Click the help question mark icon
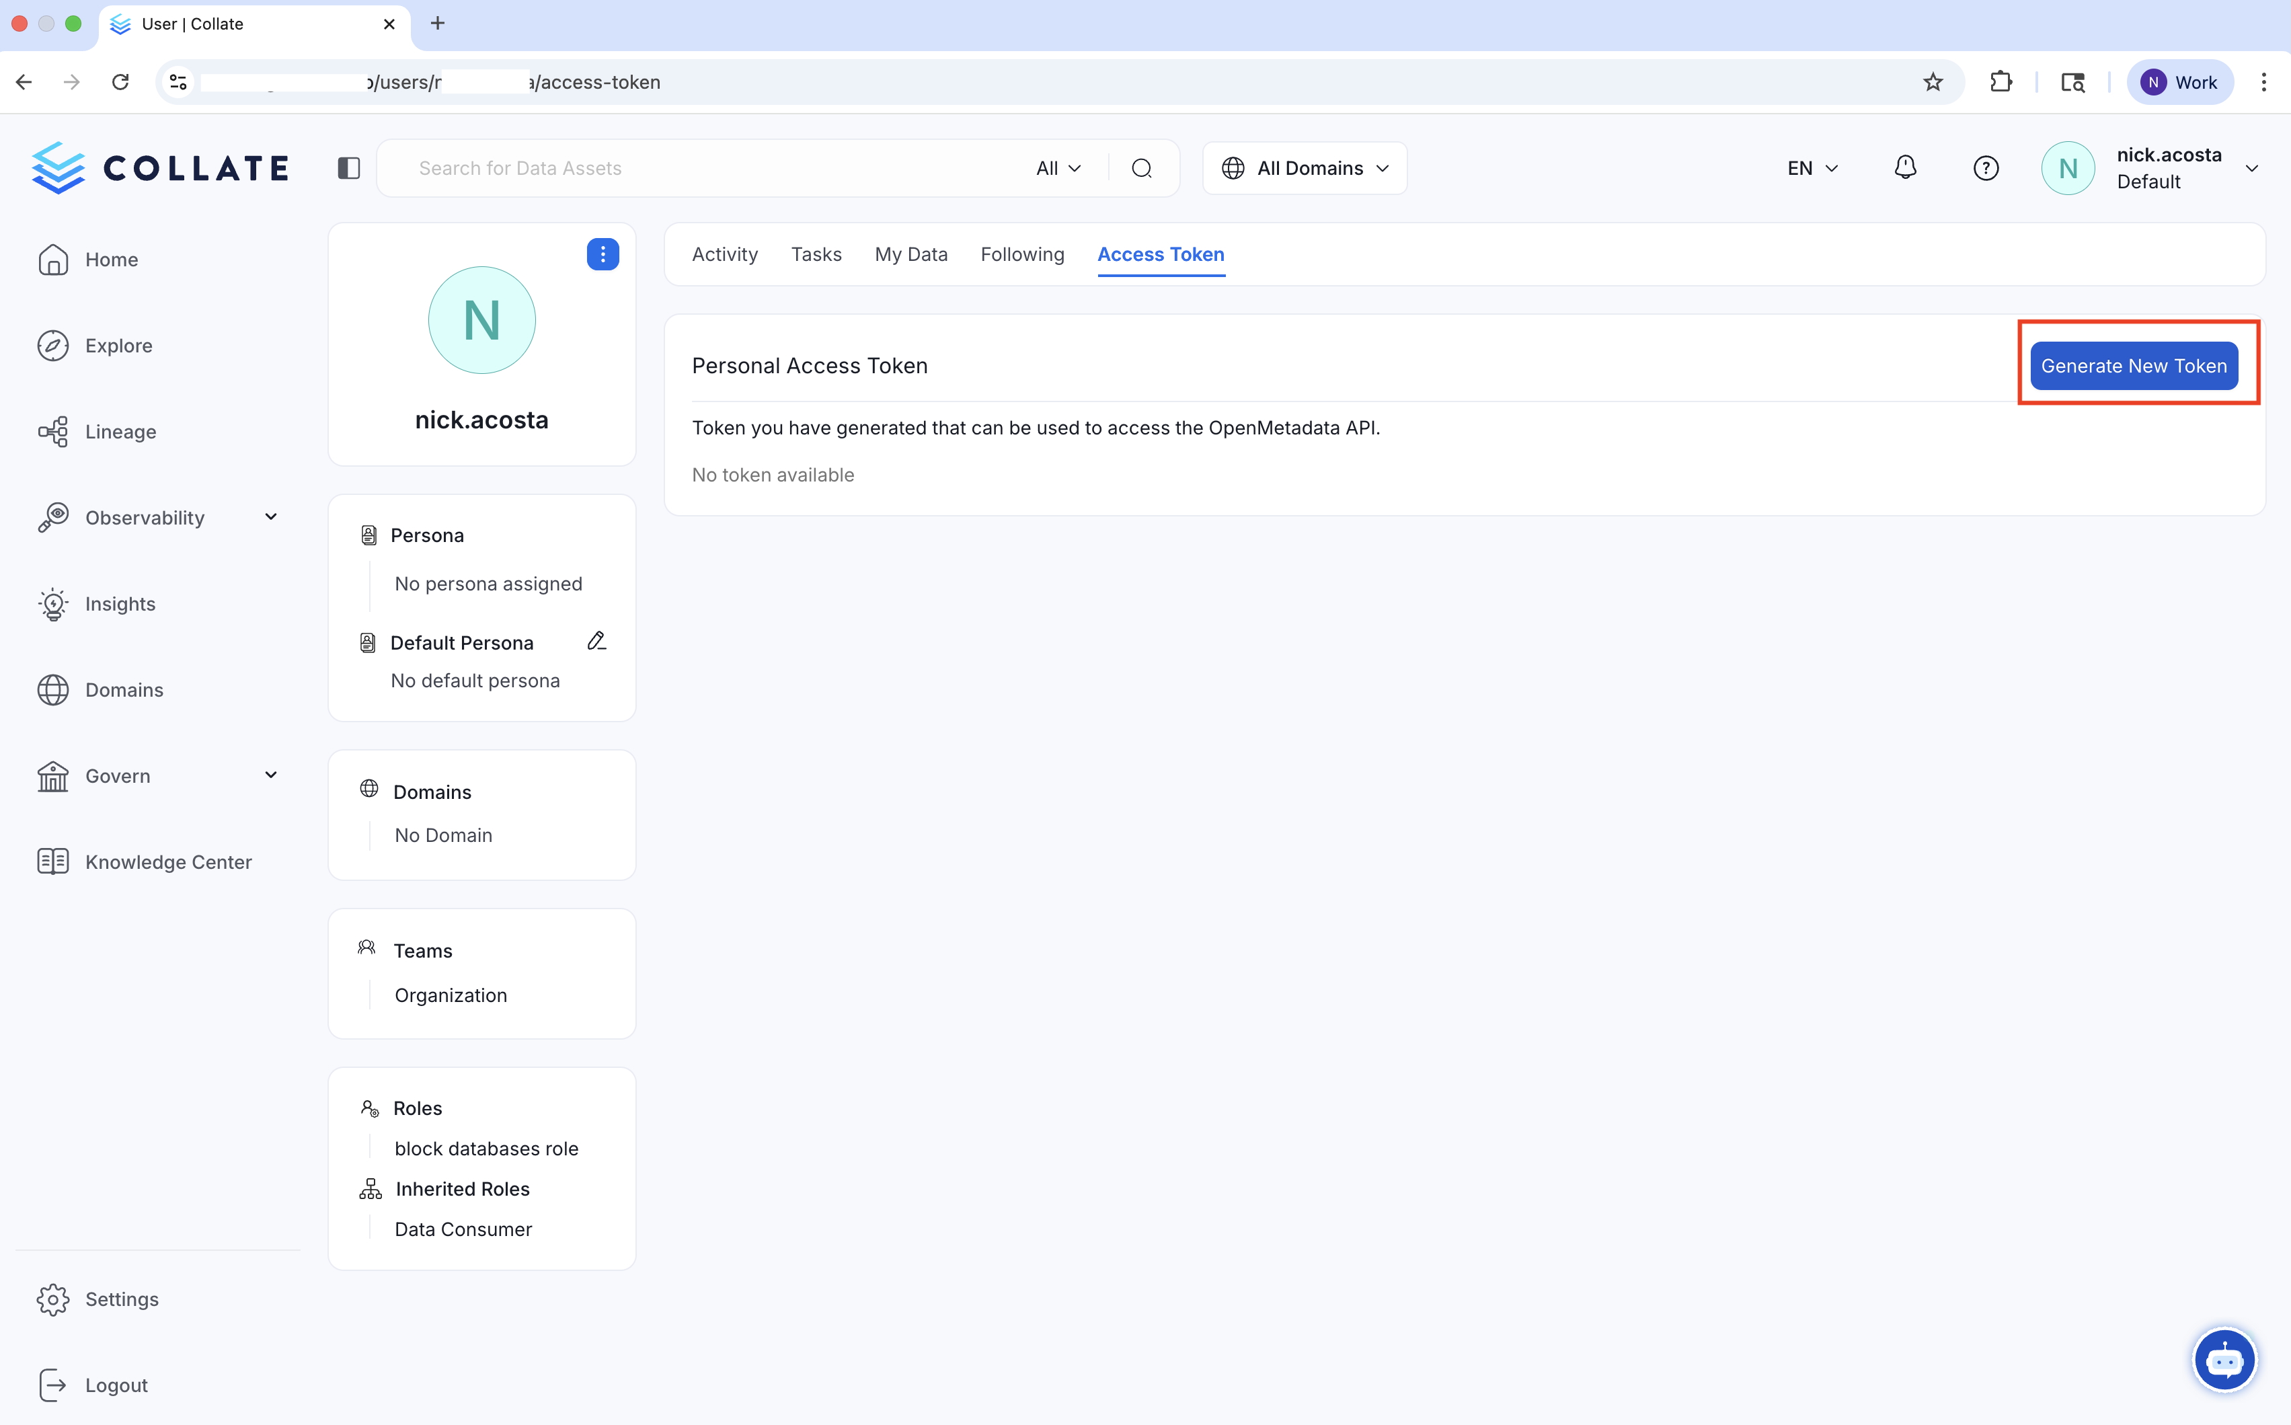2291x1425 pixels. (1986, 167)
